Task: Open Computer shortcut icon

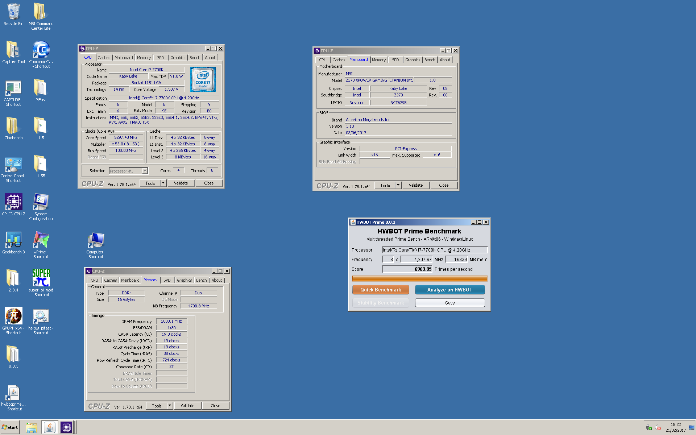Action: 96,245
